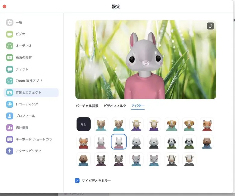The height and width of the screenshot is (196, 235).
Task: Choose the rabbit avatar in a pink hoodie
Action: pos(101,142)
